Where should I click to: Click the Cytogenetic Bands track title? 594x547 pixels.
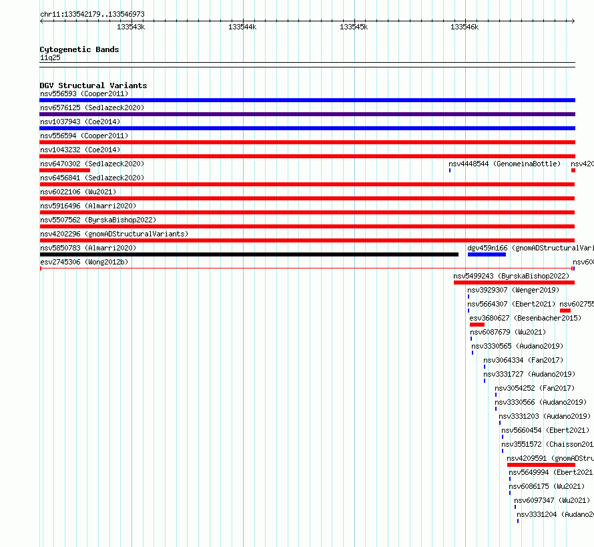pos(79,49)
